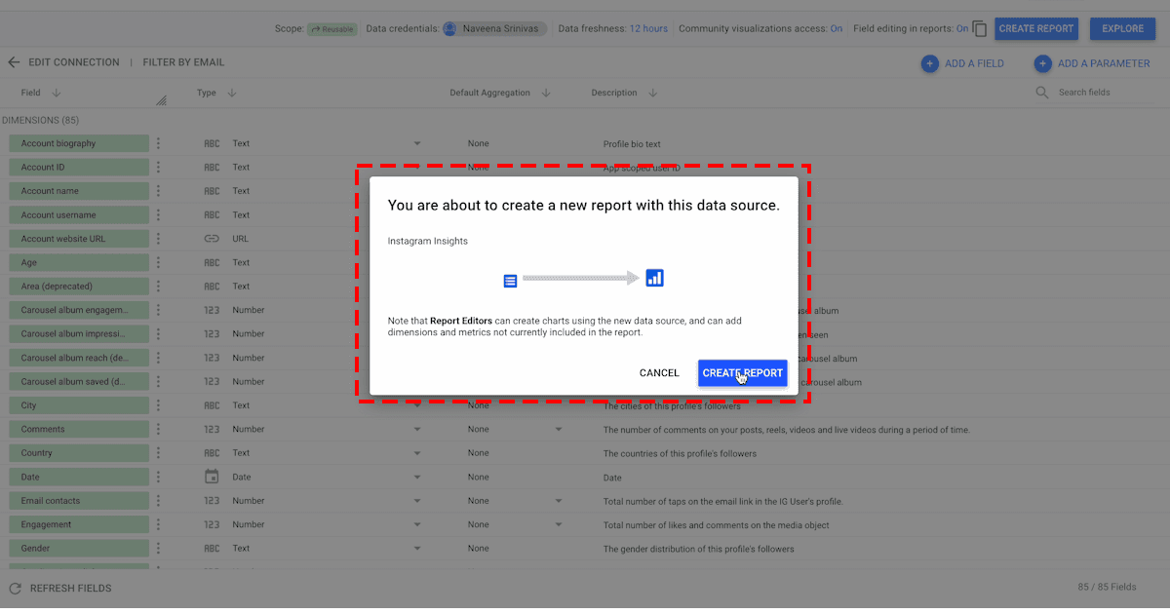Toggle Field editing in reports On
1170x614 pixels.
pyautogui.click(x=961, y=29)
